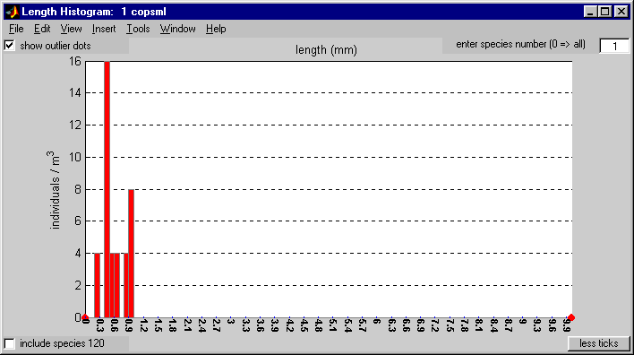Click the MATLAB icon in title bar
634x355 pixels.
13,12
